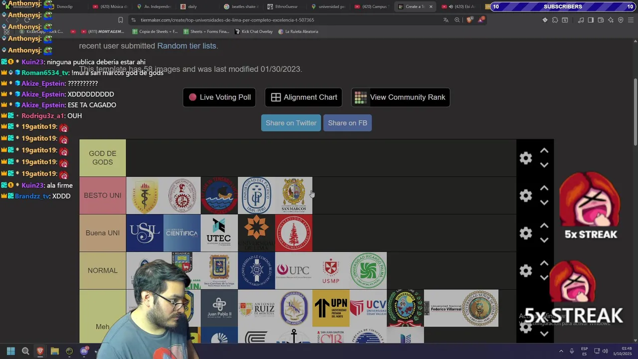Select the Buena UNI tier label

pos(102,233)
